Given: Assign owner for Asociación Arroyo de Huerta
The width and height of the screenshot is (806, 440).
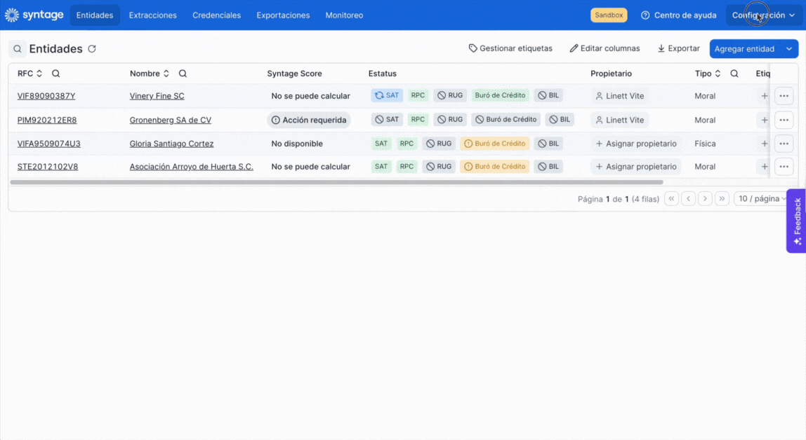Looking at the screenshot, I should click(636, 167).
